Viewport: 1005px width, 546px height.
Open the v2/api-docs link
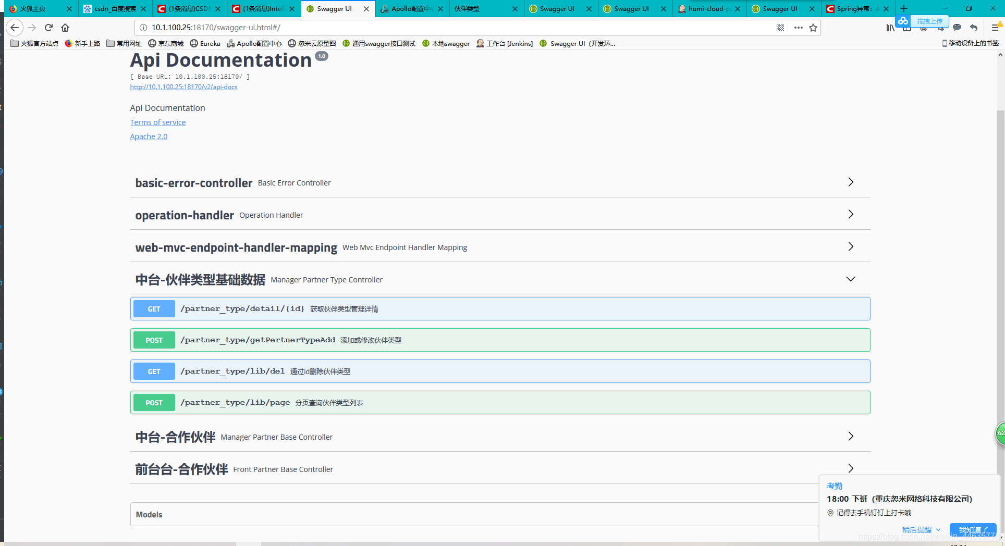[x=183, y=87]
